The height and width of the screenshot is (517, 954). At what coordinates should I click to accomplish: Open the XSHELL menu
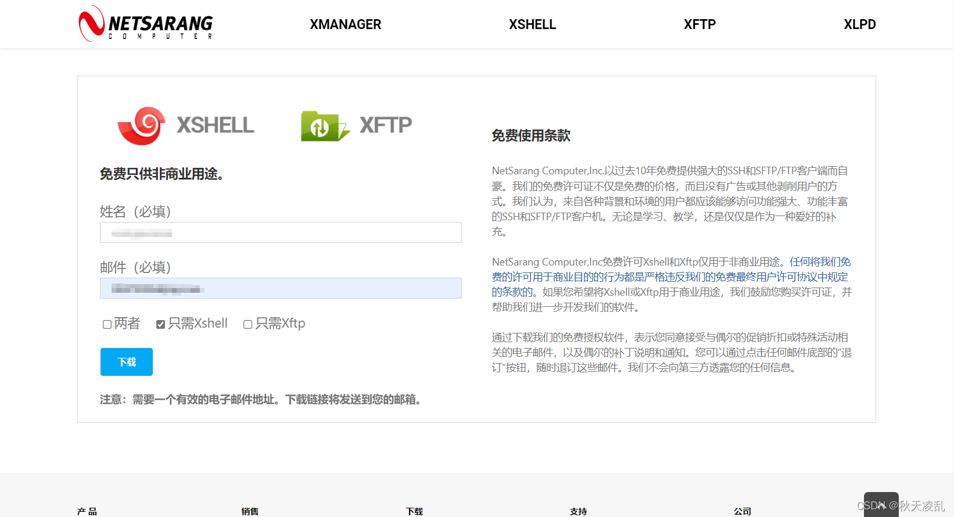[532, 24]
